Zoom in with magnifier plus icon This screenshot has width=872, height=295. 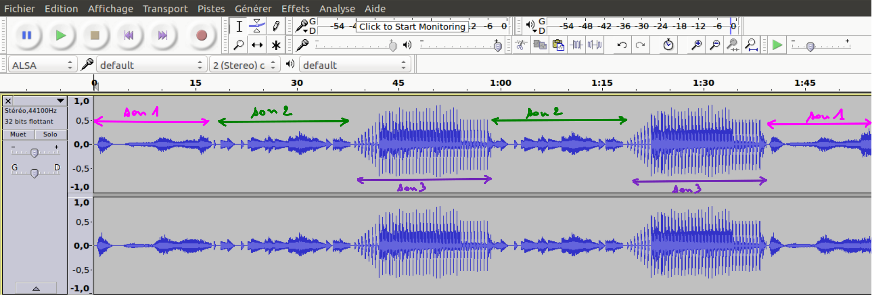696,45
